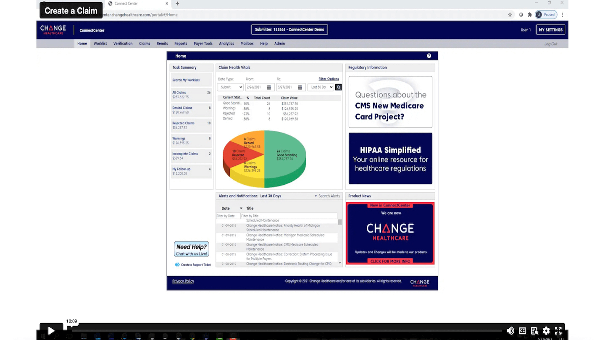Click the CMS New Medicare Card Project banner

[x=390, y=102]
